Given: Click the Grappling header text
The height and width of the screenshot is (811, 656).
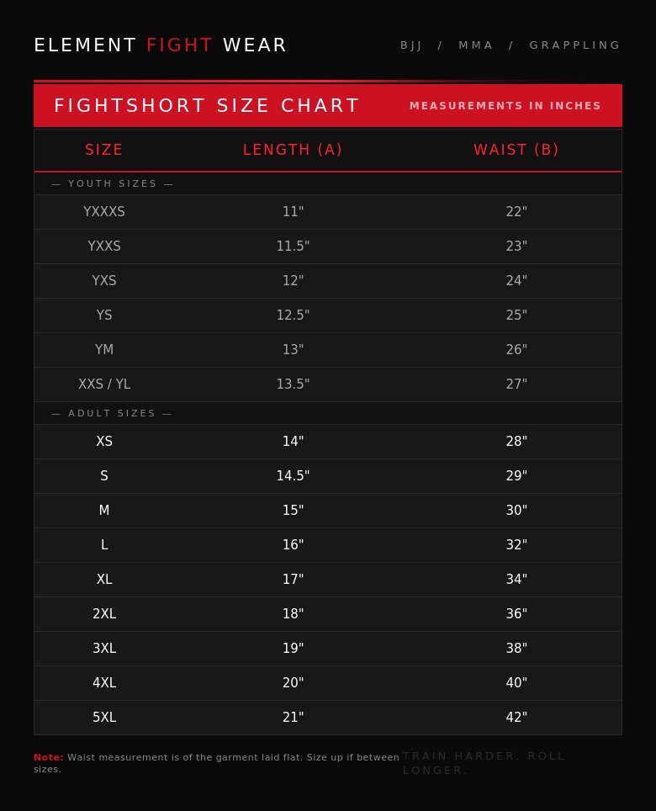Looking at the screenshot, I should [x=574, y=45].
